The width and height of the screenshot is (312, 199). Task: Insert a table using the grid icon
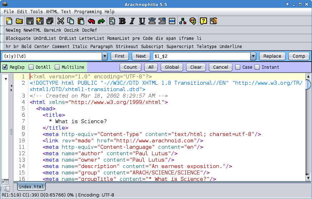(172, 21)
